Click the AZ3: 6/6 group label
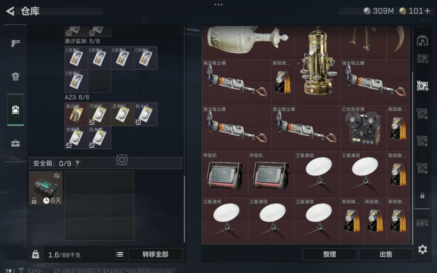This screenshot has width=437, height=273. tap(77, 97)
